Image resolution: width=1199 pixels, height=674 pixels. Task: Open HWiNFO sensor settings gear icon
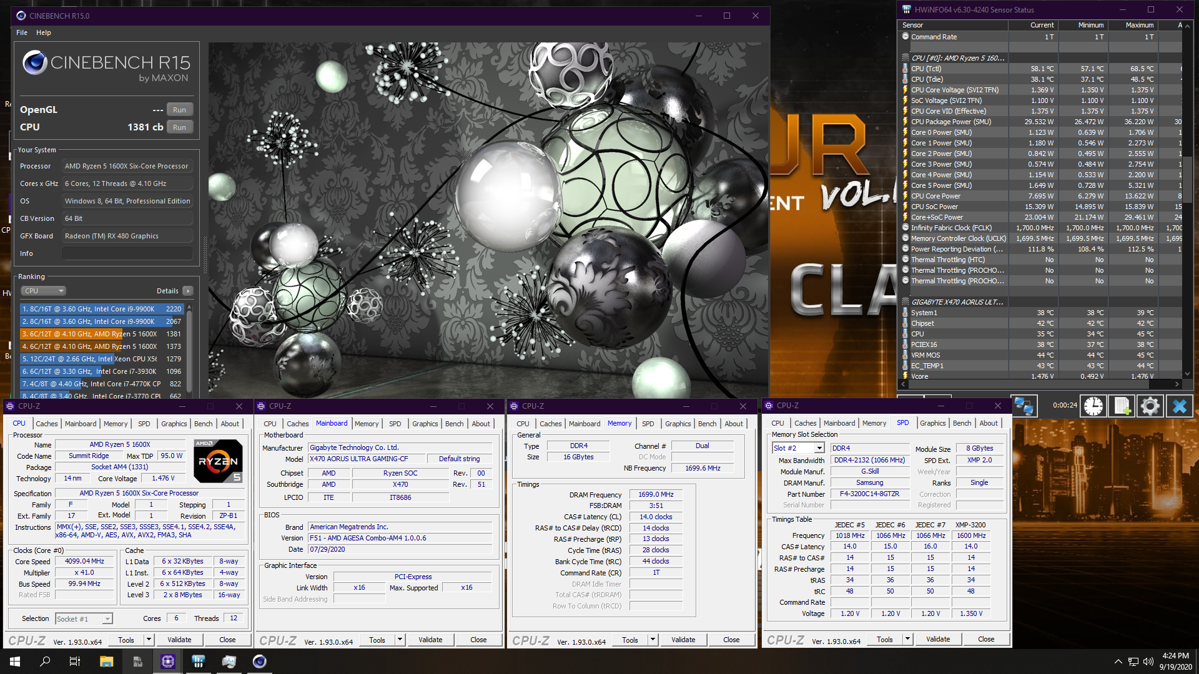[x=1150, y=406]
